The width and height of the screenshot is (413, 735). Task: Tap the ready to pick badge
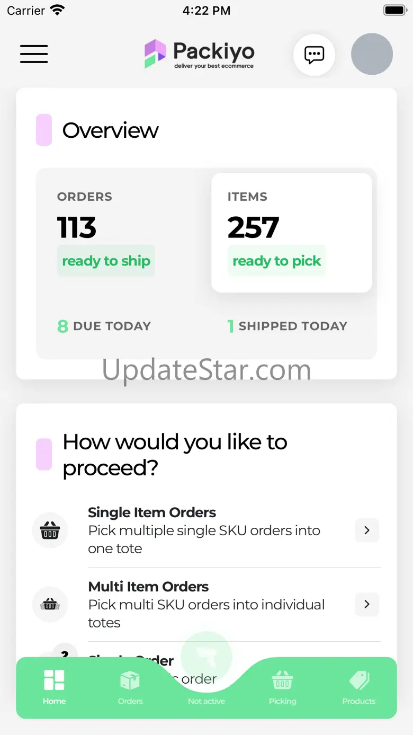pos(276,261)
